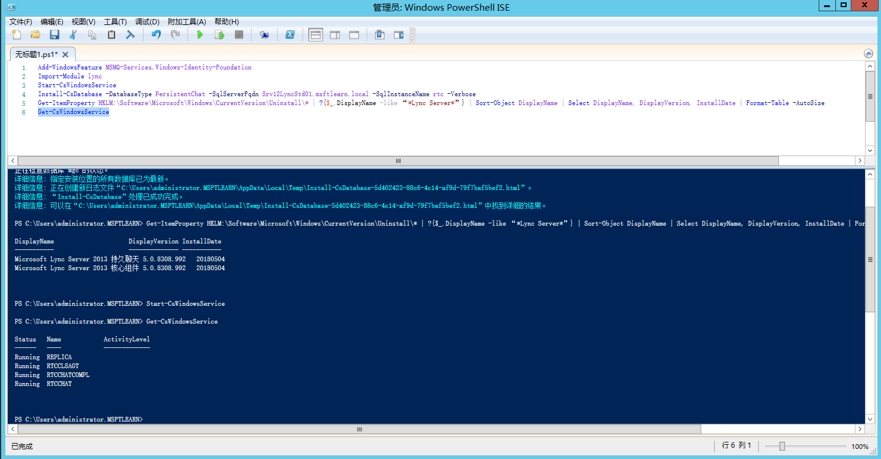Click Import-Module lync on line 2
The image size is (881, 459).
pyautogui.click(x=70, y=77)
